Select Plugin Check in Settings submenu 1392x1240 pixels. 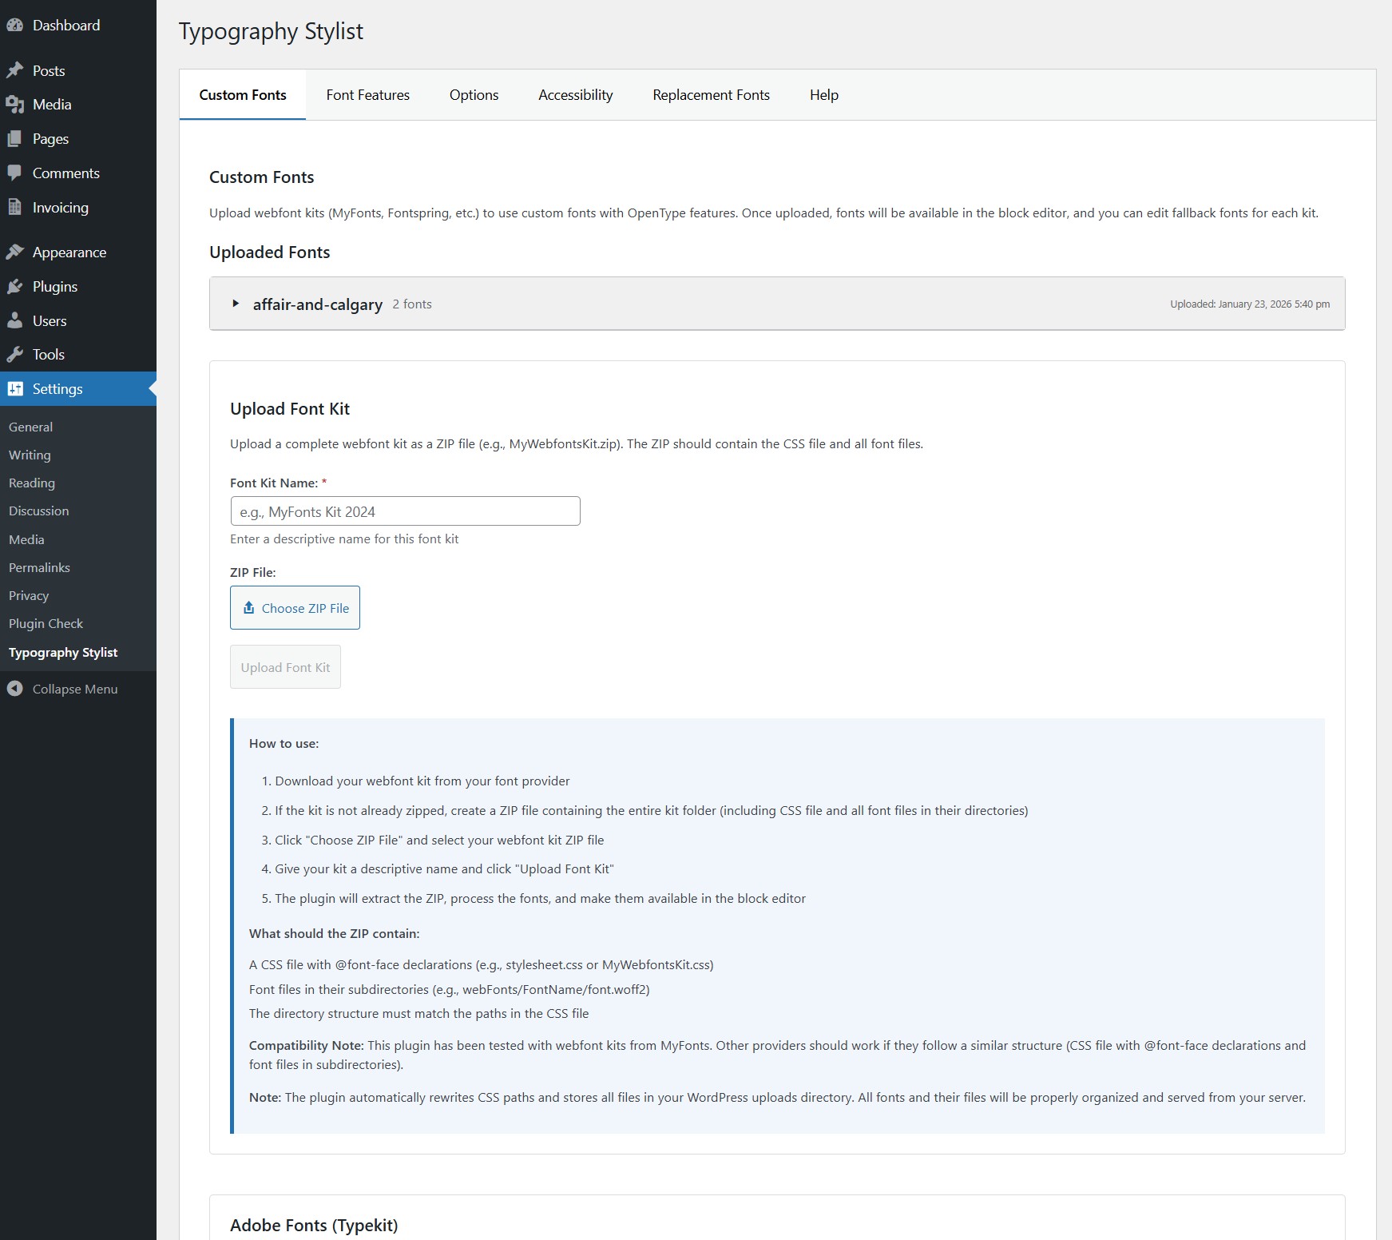click(46, 624)
